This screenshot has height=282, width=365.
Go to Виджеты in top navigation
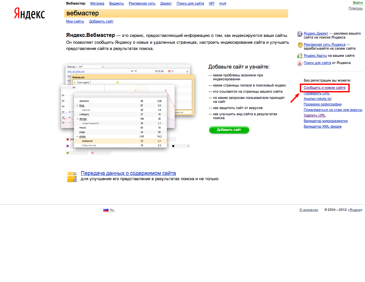116,4
